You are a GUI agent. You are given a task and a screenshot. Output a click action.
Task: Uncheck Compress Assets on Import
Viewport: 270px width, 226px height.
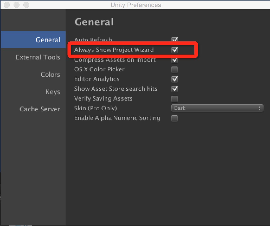click(x=175, y=60)
